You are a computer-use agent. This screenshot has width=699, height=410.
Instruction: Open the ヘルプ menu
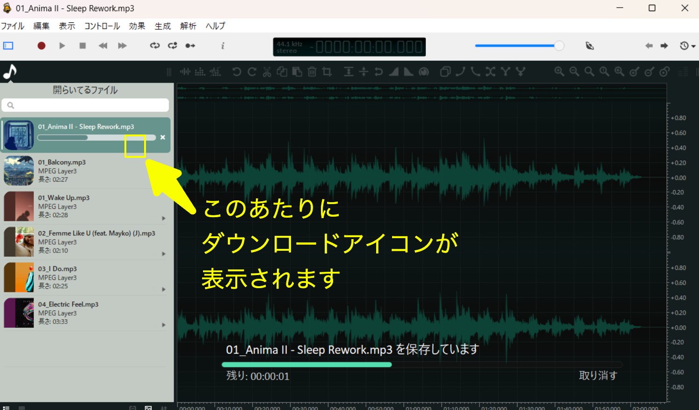click(x=215, y=26)
